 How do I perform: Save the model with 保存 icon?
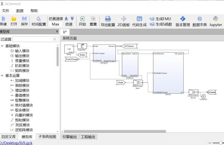pyautogui.click(x=24, y=19)
